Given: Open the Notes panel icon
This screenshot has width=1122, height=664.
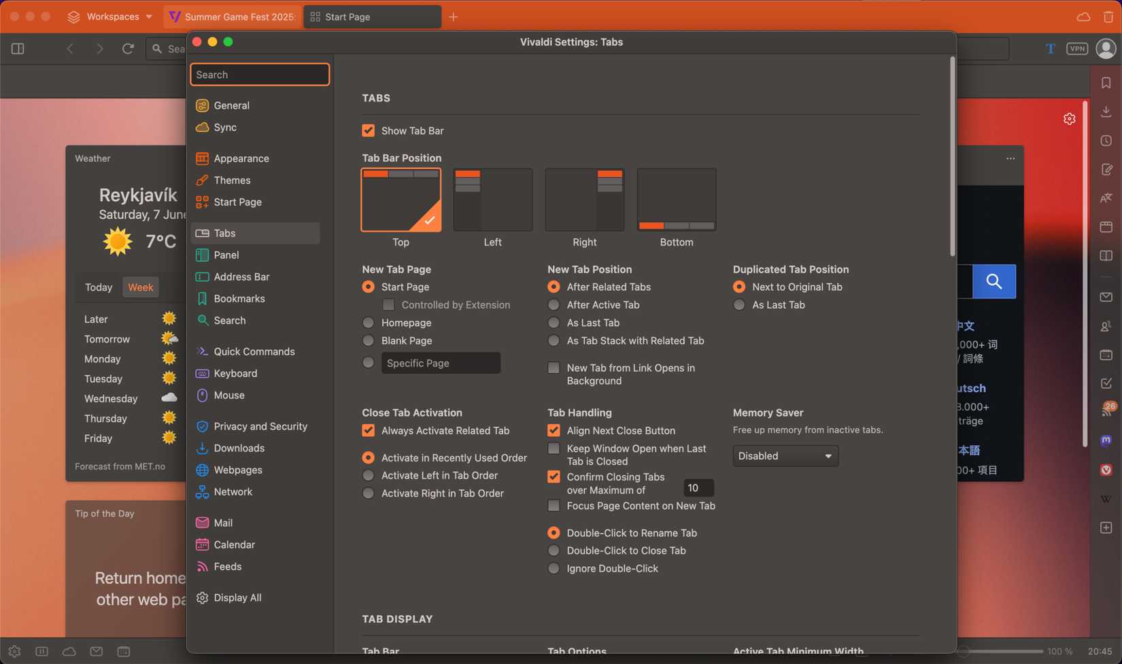Looking at the screenshot, I should pos(1106,169).
